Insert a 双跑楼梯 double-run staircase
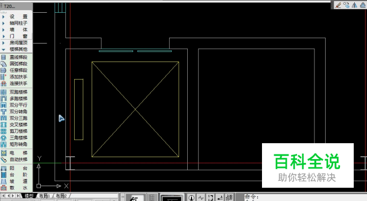The height and width of the screenshot is (201, 367). [x=14, y=92]
